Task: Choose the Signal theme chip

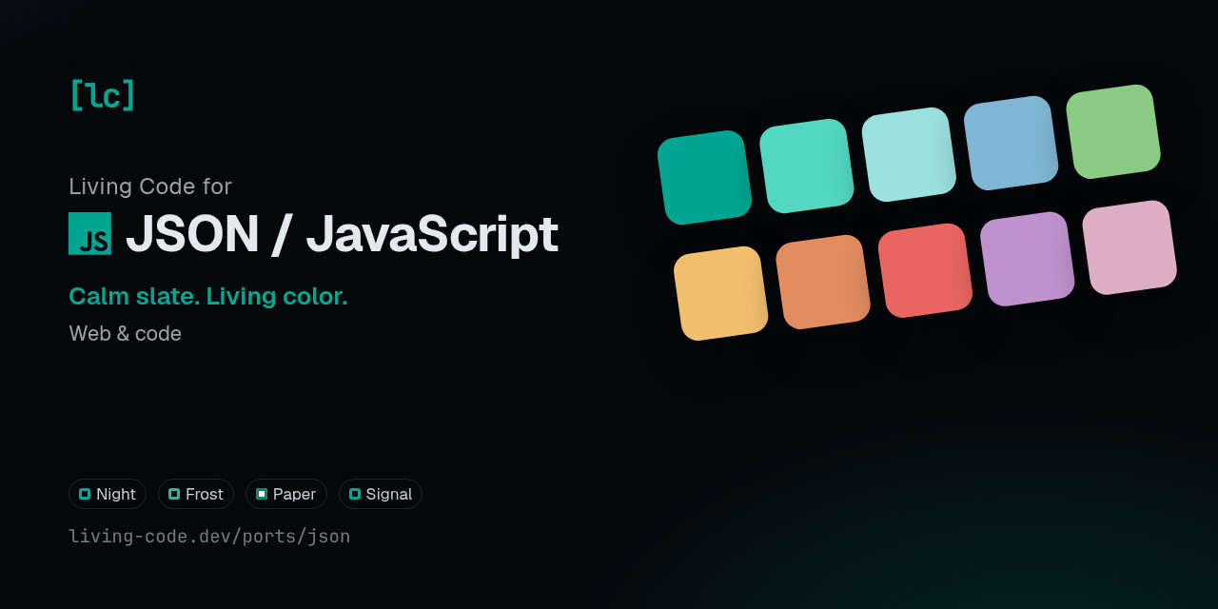Action: click(x=381, y=494)
